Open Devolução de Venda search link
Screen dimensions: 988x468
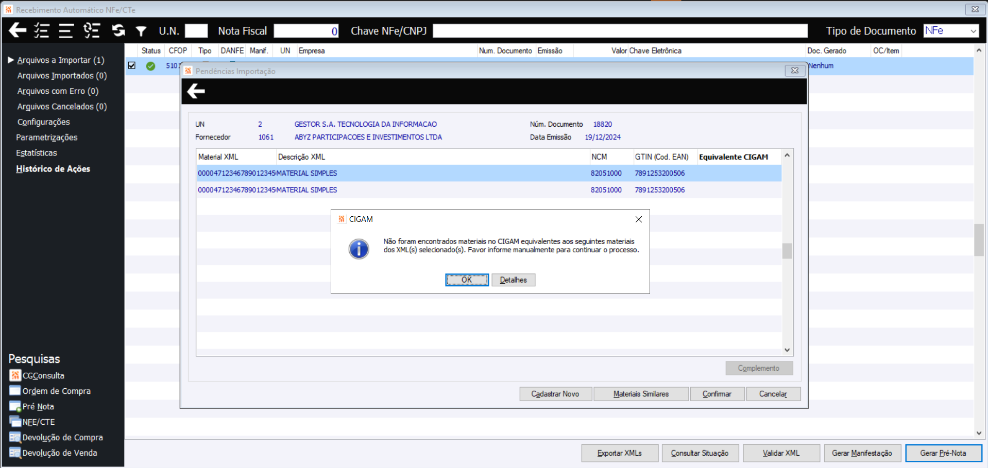[60, 453]
